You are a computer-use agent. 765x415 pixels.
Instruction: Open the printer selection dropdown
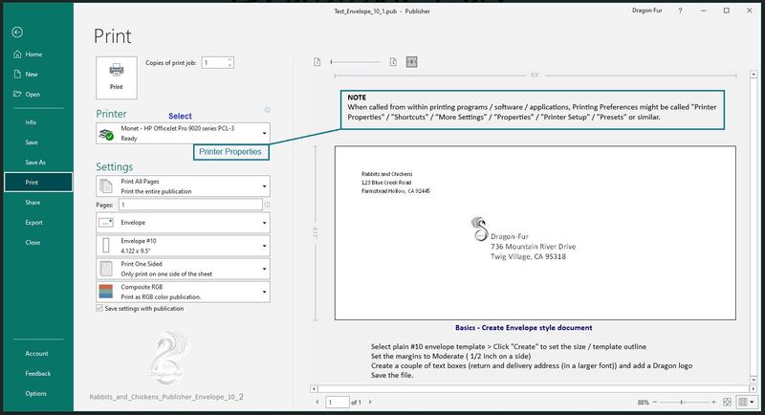(183, 133)
